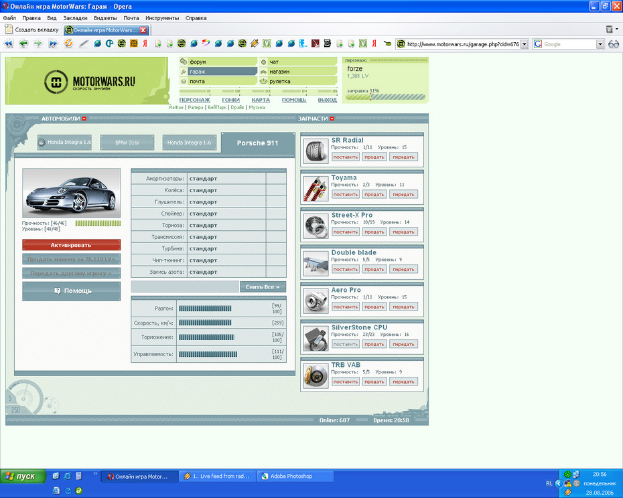
Task: Click the fast forward navigation icon
Action: pos(53,44)
